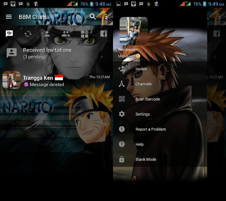This screenshot has height=201, width=226.
Task: Open the discover tiles tab
Action: [x=85, y=34]
